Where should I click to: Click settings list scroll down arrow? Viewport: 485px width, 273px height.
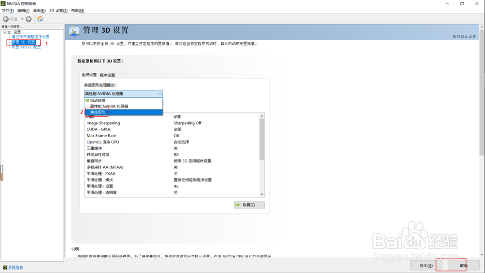tap(262, 194)
